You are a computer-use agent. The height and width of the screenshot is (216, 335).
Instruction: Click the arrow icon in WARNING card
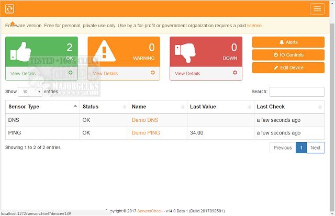(x=152, y=73)
